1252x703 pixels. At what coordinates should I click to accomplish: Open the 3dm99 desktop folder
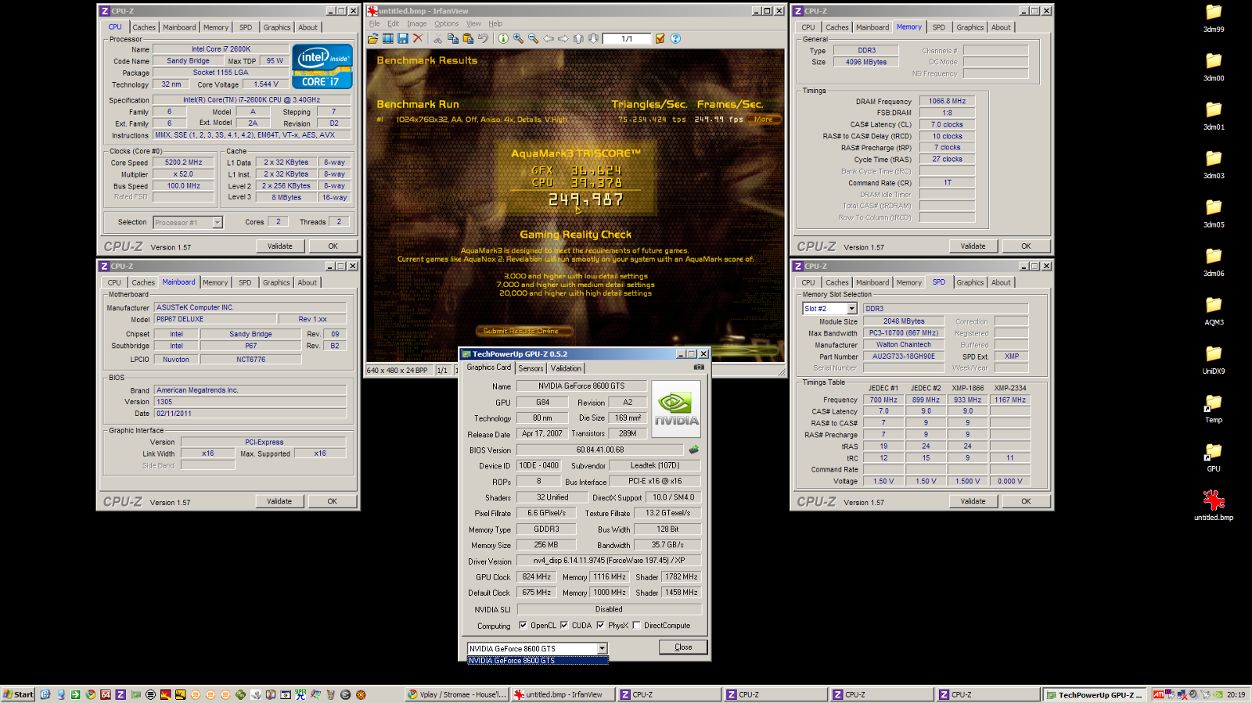tap(1214, 18)
